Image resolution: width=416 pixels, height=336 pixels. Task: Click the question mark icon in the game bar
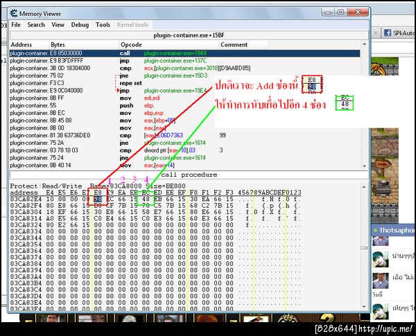tap(328, 318)
